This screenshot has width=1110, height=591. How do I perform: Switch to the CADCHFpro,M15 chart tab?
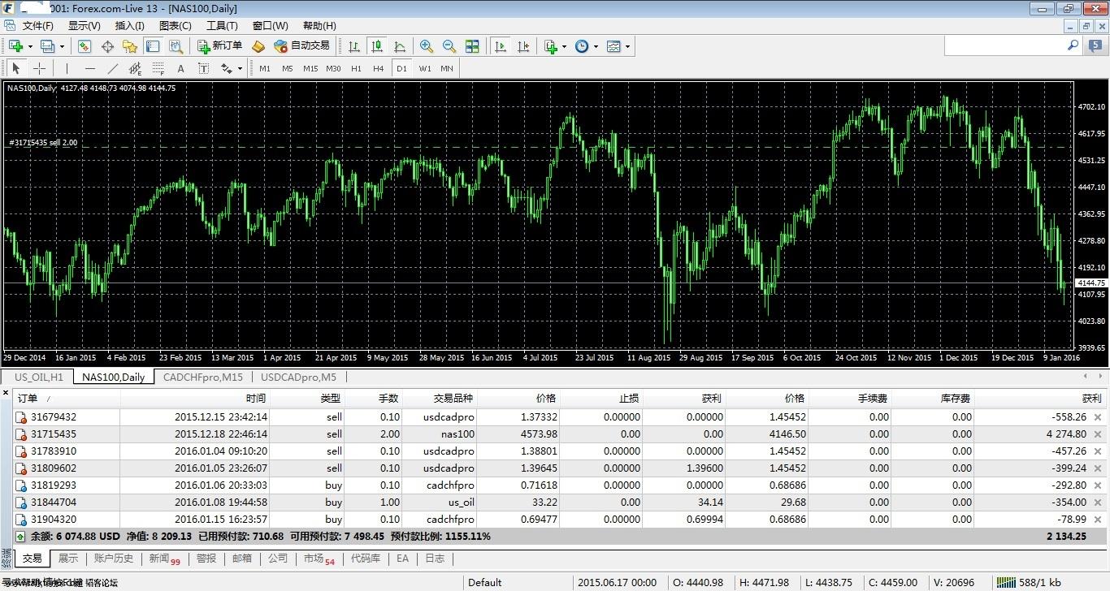(202, 377)
